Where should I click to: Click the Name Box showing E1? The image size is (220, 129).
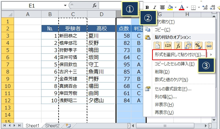click(32, 5)
